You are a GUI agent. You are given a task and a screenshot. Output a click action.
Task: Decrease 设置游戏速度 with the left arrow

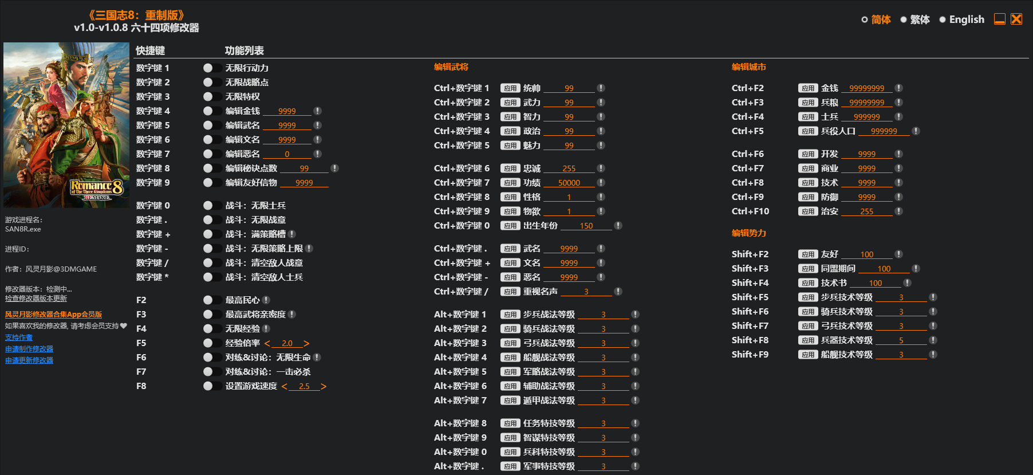pos(285,386)
